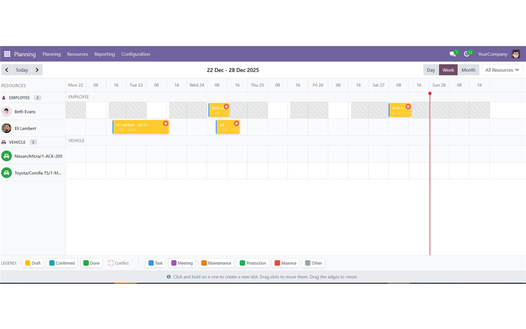Click the user avatar in top bar
The width and height of the screenshot is (526, 329).
click(516, 53)
